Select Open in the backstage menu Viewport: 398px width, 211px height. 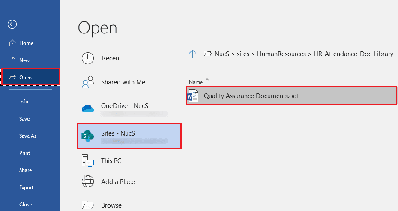[30, 77]
